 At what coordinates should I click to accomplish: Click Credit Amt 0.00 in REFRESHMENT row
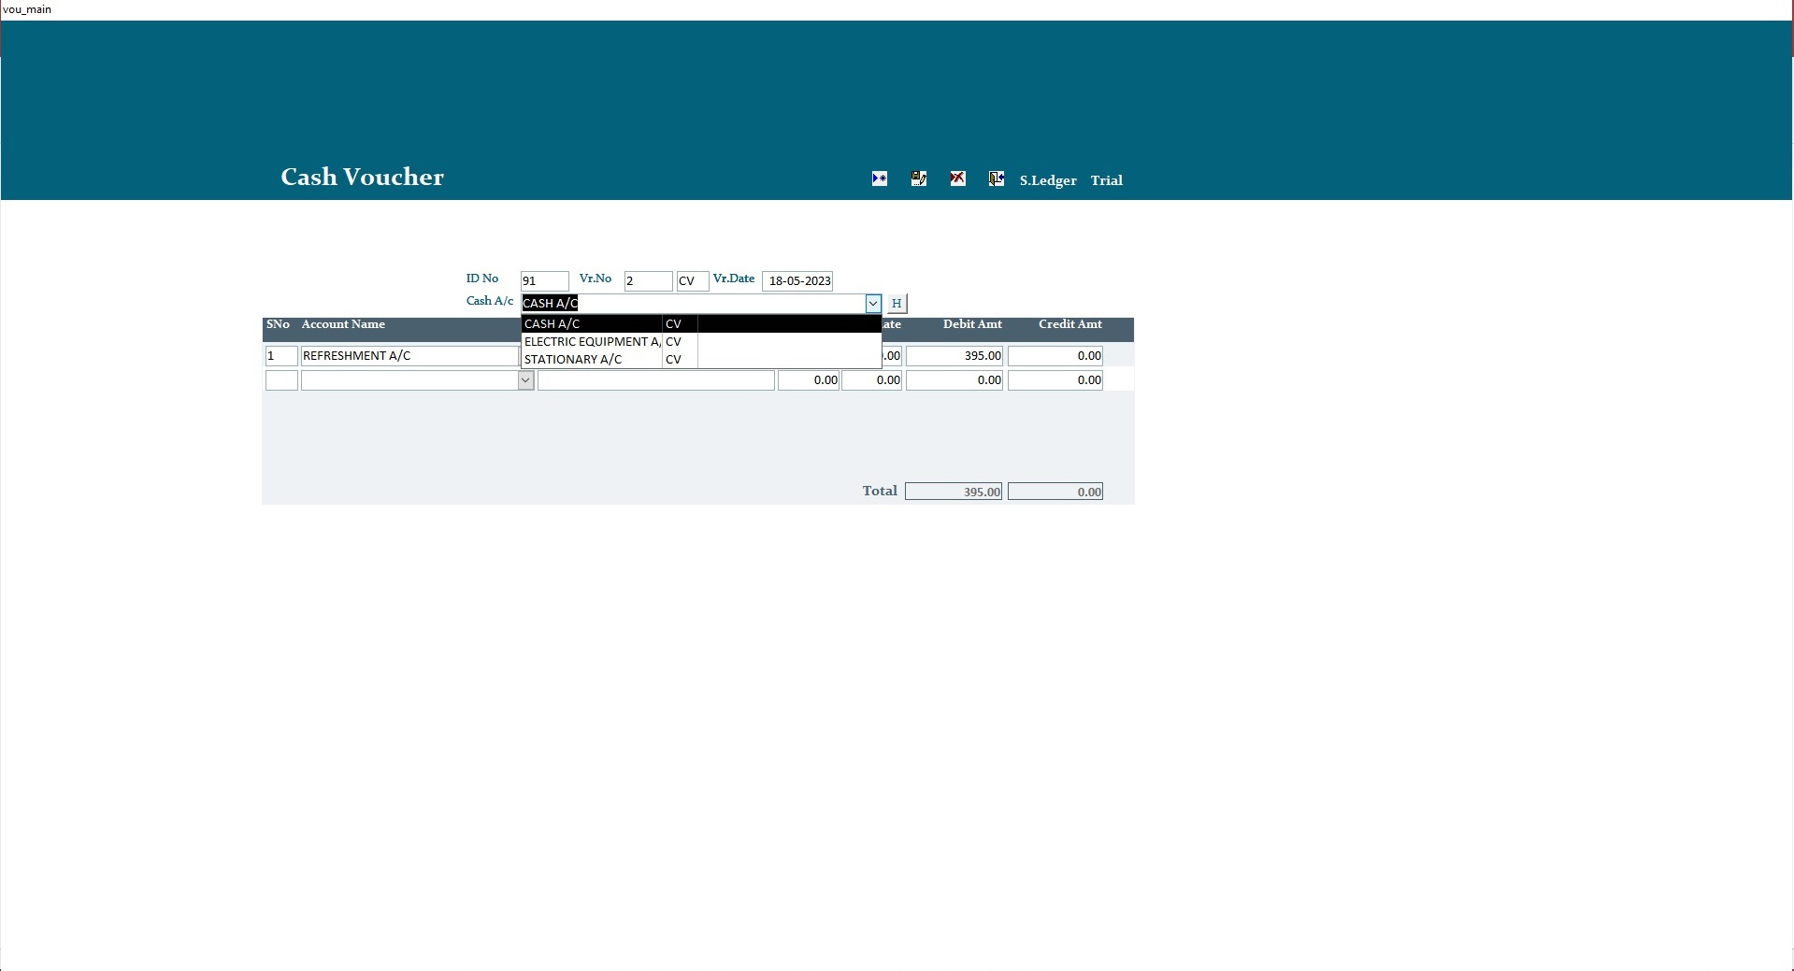coord(1055,356)
